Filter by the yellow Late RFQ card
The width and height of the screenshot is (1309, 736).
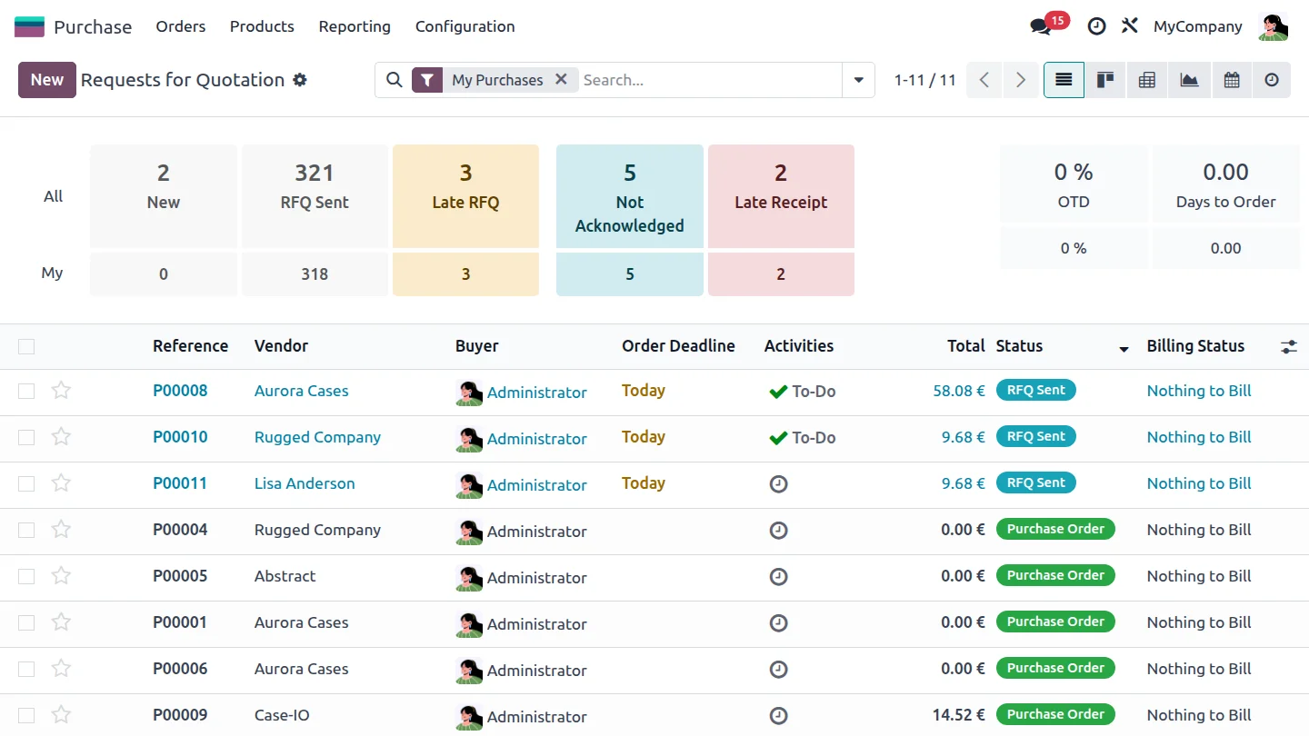[465, 196]
